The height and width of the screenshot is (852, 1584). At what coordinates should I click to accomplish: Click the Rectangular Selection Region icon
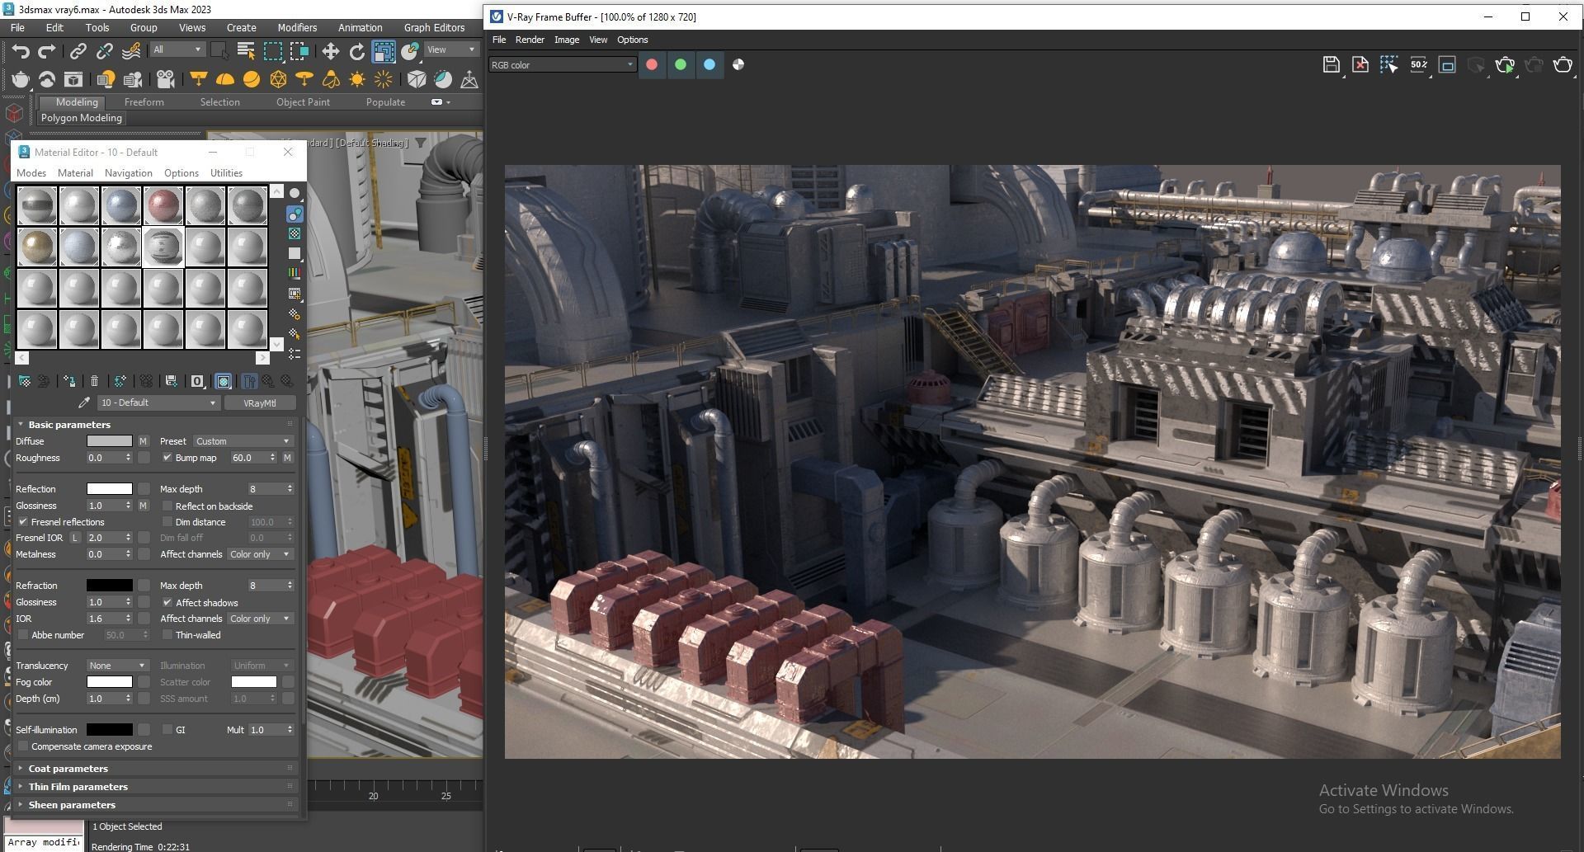click(272, 51)
